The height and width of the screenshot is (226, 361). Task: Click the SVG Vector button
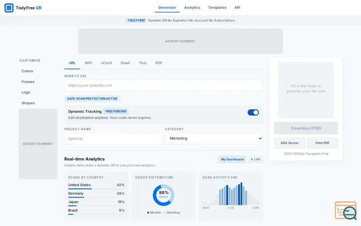(x=289, y=143)
